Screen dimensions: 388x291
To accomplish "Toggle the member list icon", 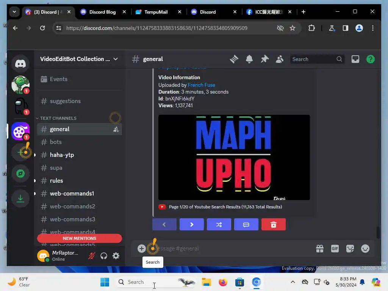I will tap(280, 59).
